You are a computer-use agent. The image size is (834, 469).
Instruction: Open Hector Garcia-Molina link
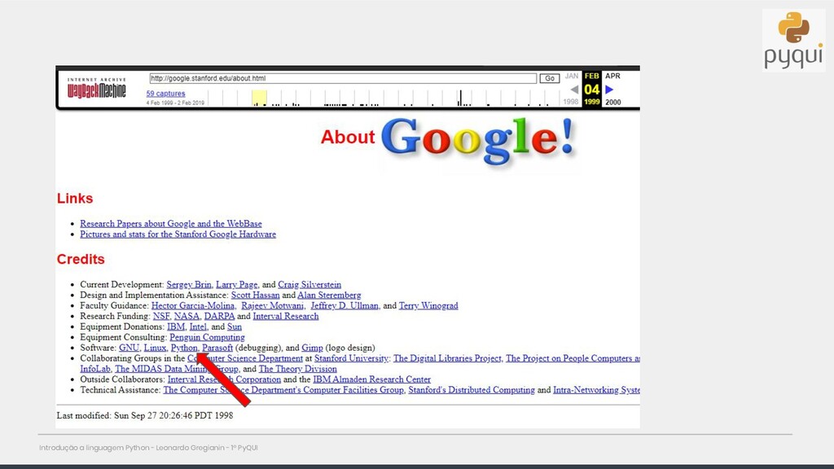(x=193, y=306)
